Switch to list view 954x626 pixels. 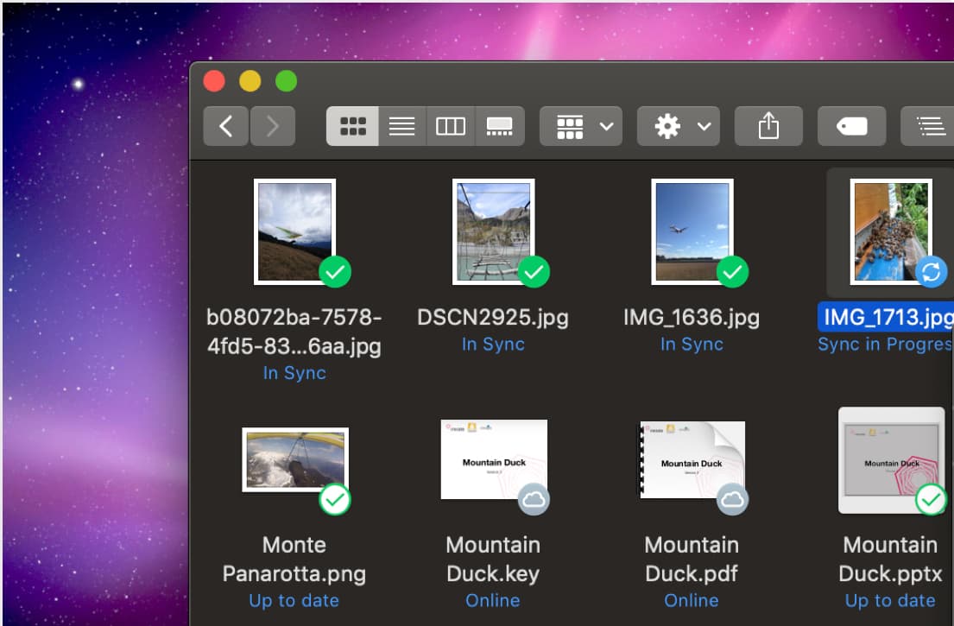[401, 127]
